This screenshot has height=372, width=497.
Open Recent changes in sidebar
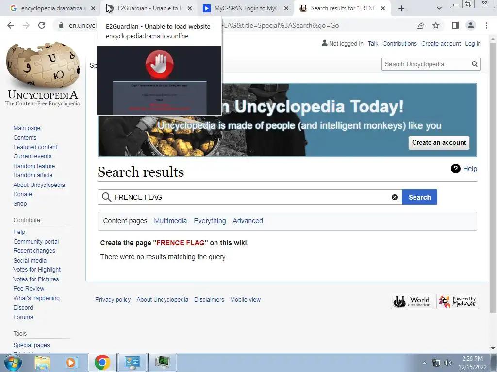pyautogui.click(x=34, y=250)
